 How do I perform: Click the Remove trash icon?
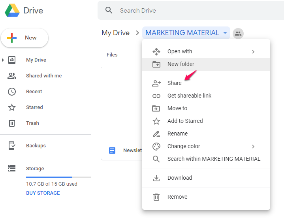[156, 197]
